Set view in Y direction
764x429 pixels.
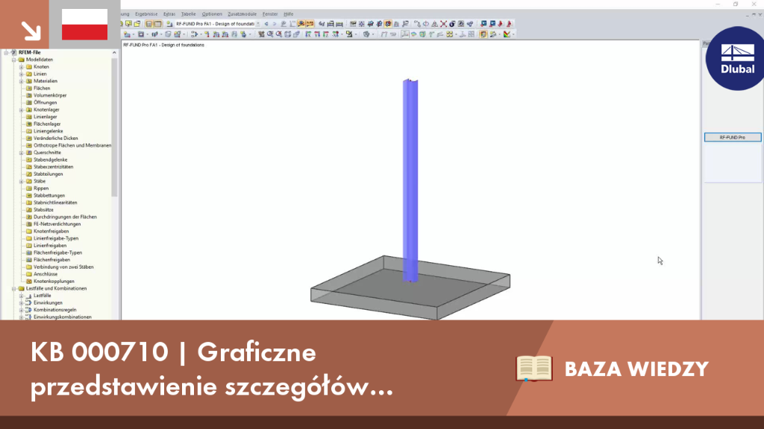(x=317, y=34)
